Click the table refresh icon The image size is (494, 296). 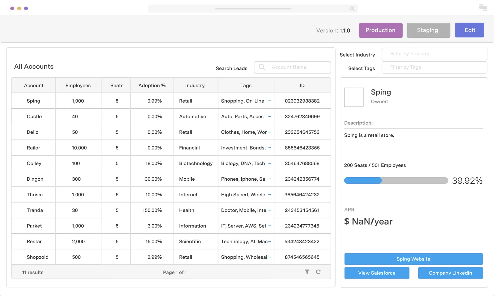point(318,272)
